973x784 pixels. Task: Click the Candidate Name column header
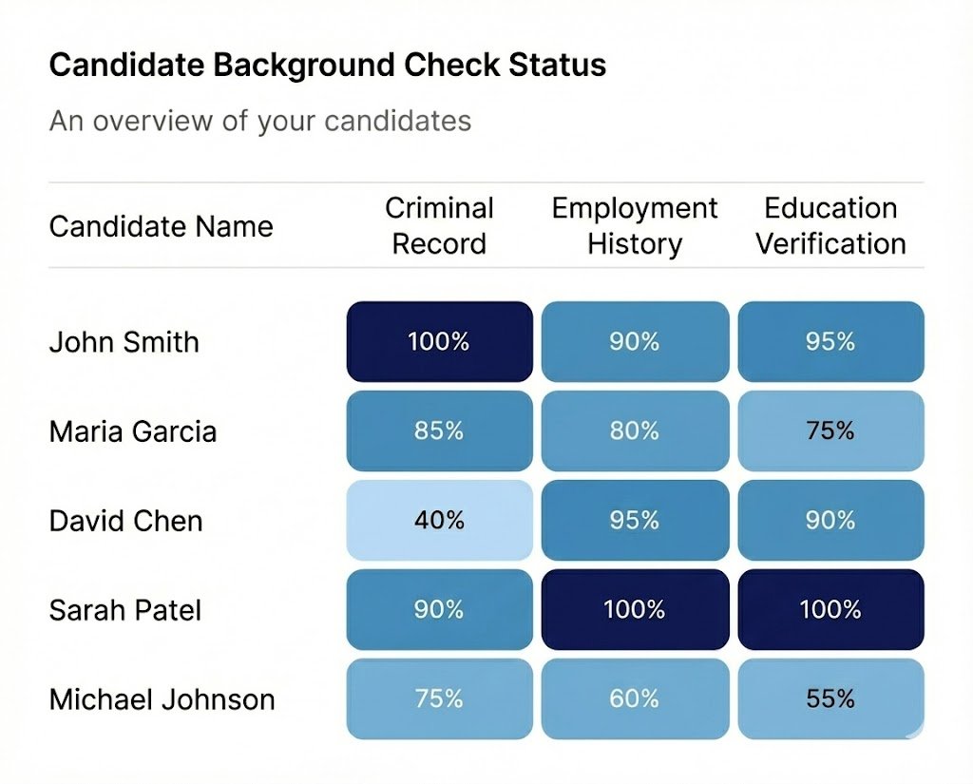[x=161, y=227]
